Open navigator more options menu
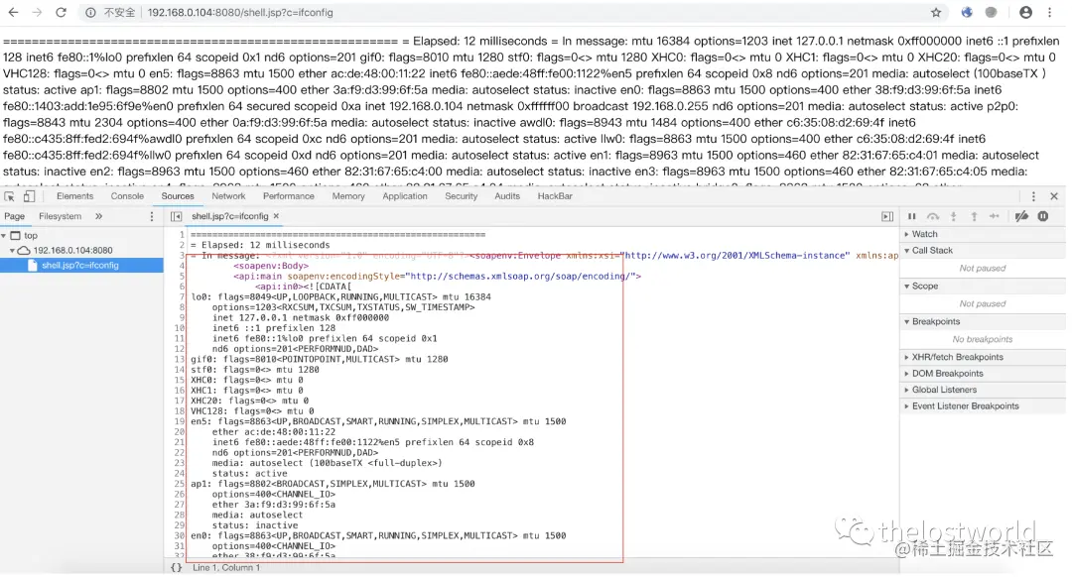The height and width of the screenshot is (577, 1072). pos(152,216)
